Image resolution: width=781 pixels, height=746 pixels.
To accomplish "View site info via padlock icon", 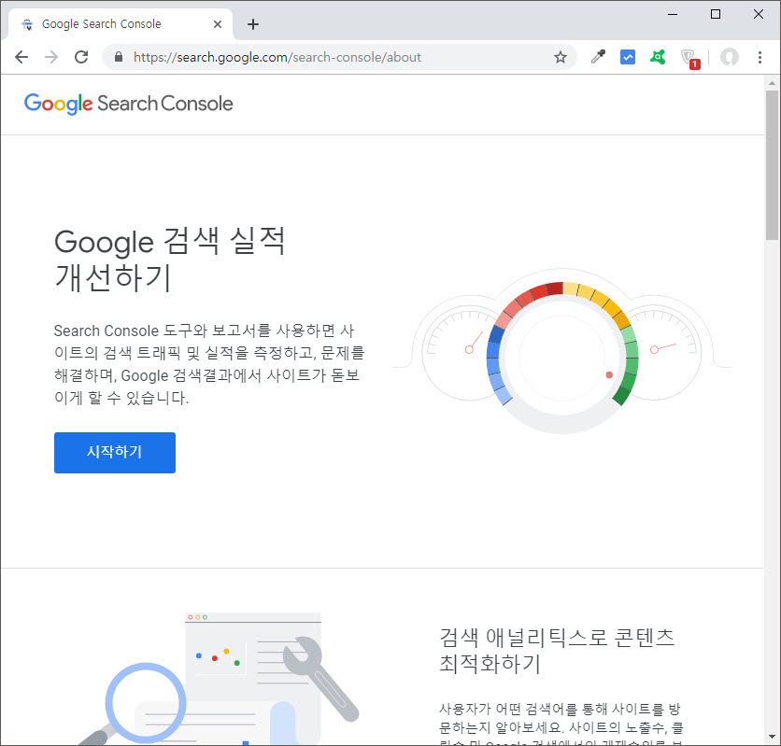I will click(119, 57).
